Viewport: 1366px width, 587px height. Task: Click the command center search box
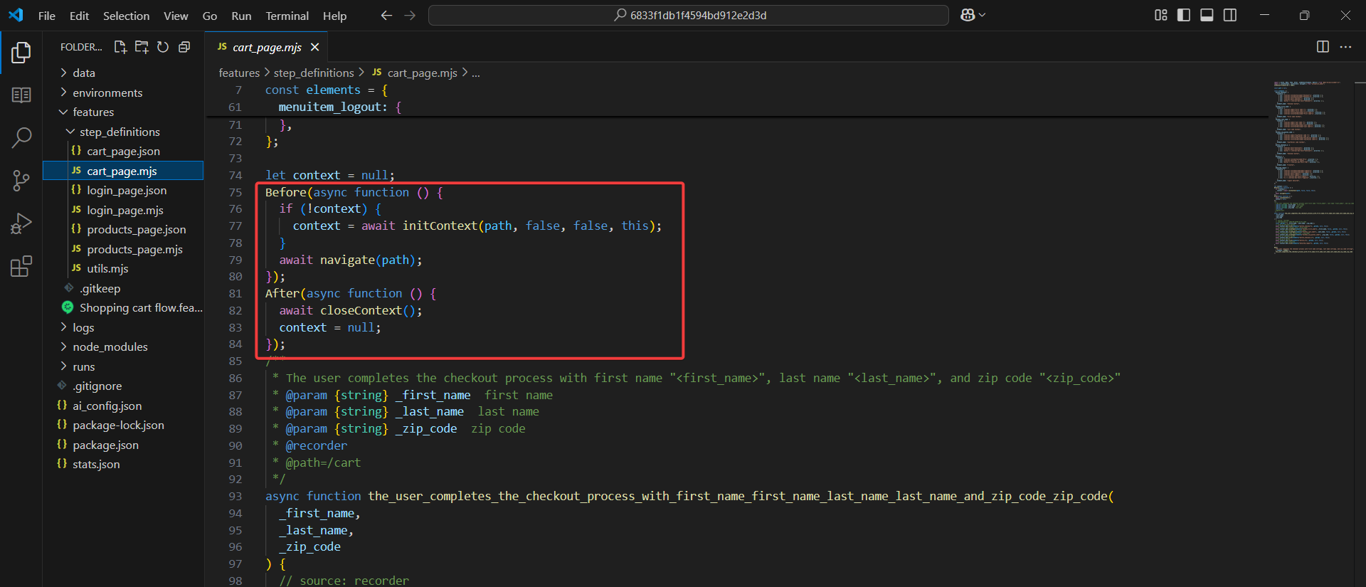[x=688, y=15]
